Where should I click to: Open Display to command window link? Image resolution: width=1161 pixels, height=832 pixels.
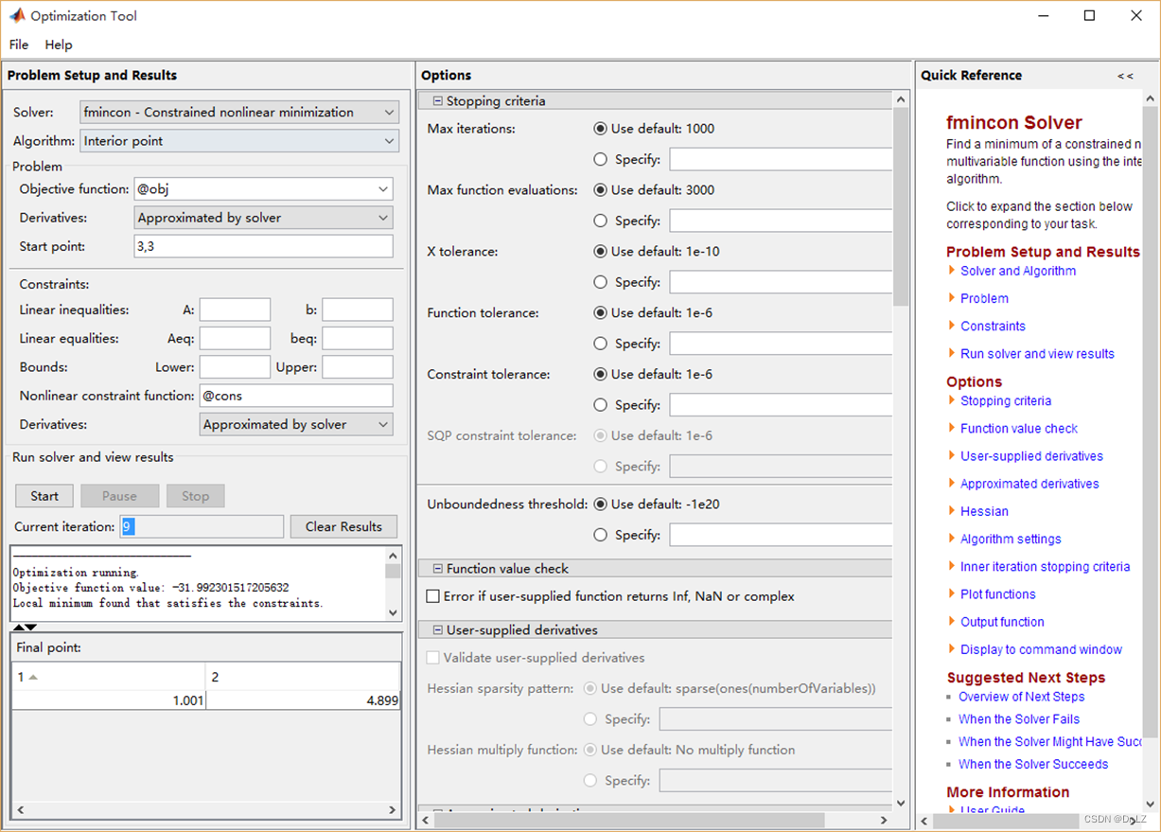[x=1041, y=649]
